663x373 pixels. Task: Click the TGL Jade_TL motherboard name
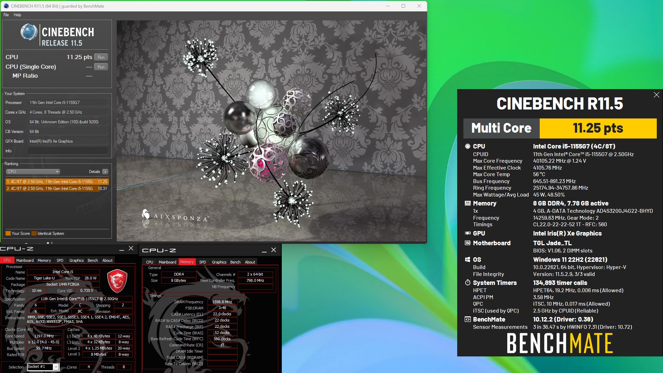pyautogui.click(x=552, y=243)
